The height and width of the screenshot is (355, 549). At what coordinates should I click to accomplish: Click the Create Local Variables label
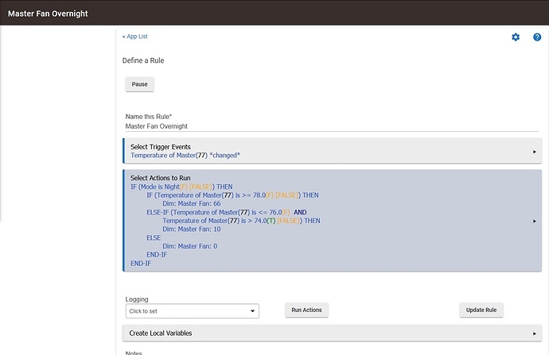161,334
